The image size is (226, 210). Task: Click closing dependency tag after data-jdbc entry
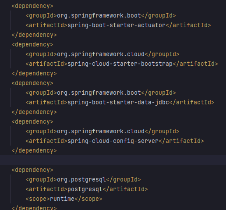pyautogui.click(x=34, y=112)
